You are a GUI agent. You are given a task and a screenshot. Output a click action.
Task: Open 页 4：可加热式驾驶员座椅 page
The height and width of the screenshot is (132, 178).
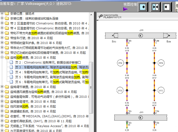coord(52,72)
